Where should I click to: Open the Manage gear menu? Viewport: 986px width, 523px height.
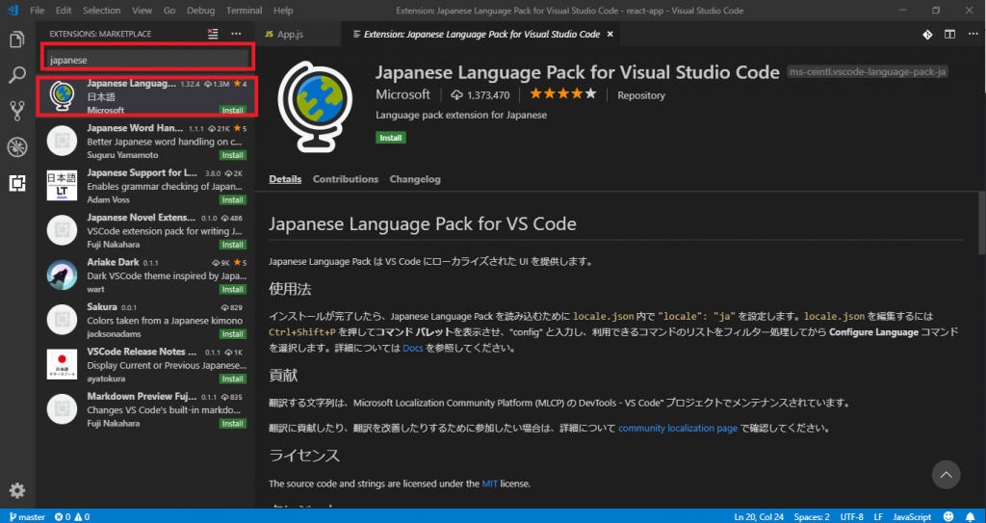pos(17,490)
